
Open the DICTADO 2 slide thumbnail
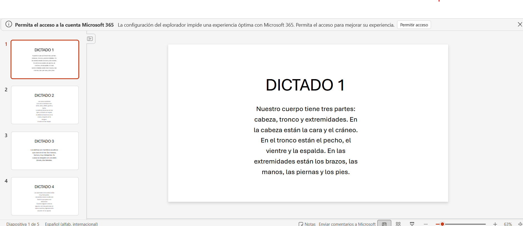(45, 105)
